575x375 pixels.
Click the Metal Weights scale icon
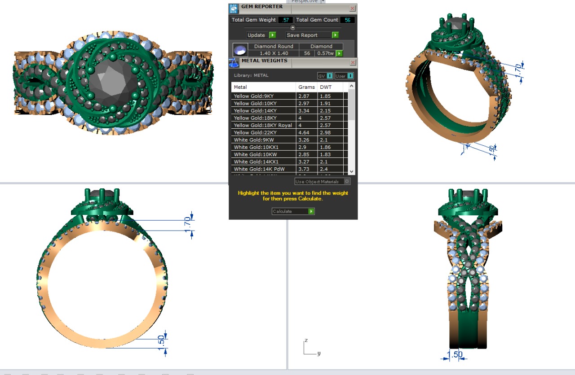point(233,62)
